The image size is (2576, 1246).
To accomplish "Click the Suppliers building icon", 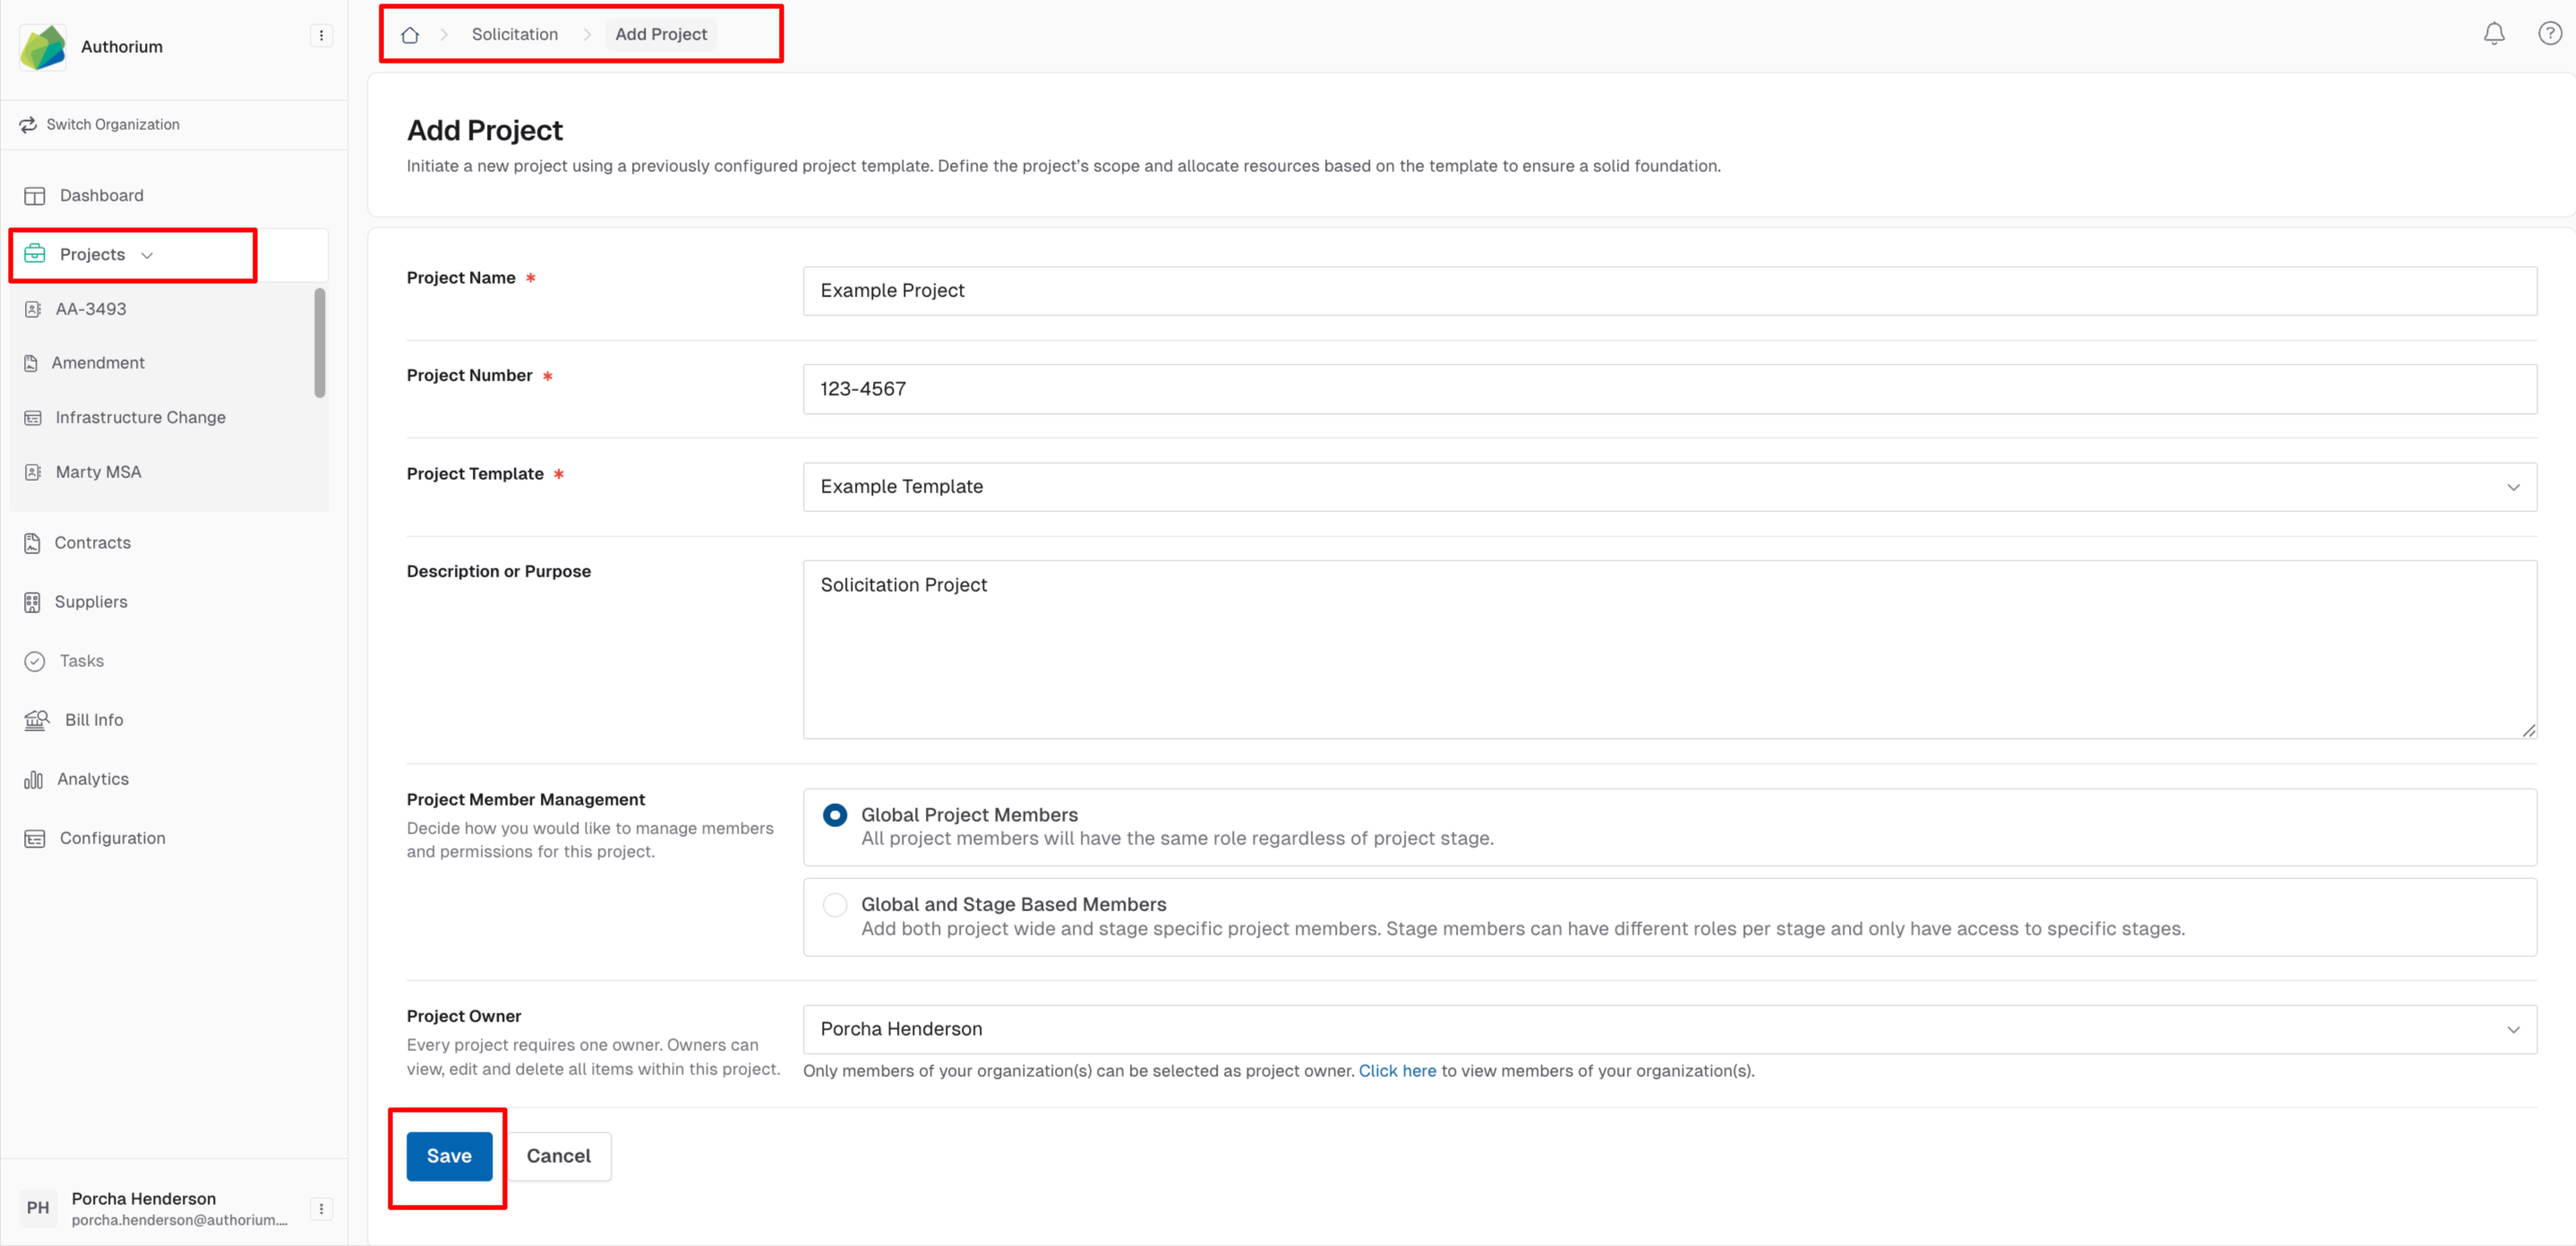I will [33, 602].
